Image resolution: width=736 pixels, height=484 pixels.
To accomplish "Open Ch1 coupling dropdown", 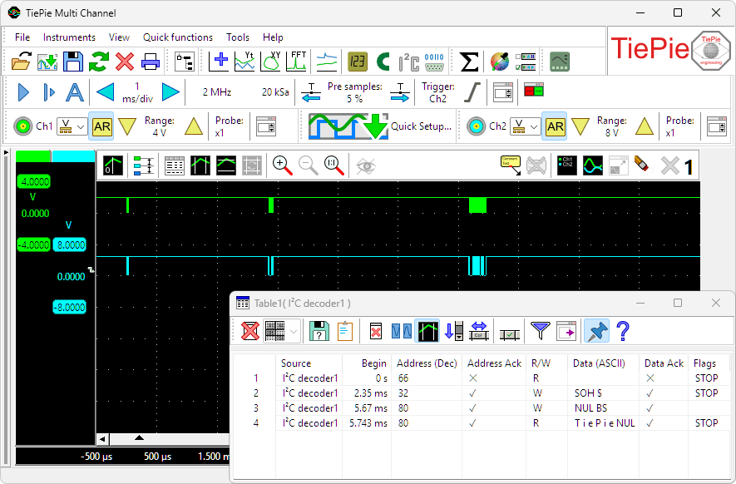I will [72, 126].
